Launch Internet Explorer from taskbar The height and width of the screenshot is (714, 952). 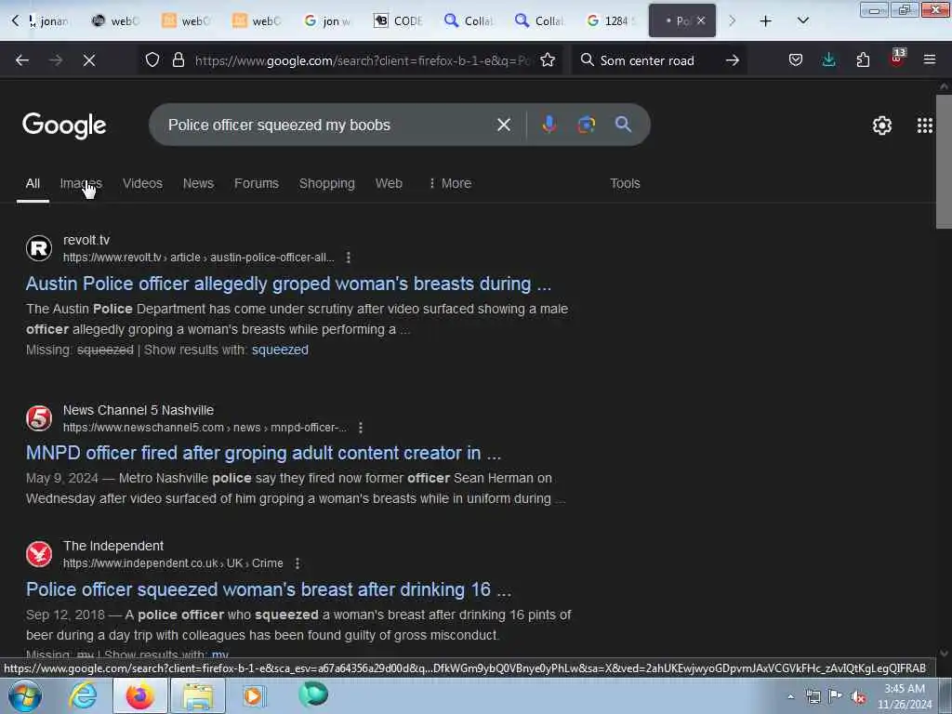(x=83, y=695)
